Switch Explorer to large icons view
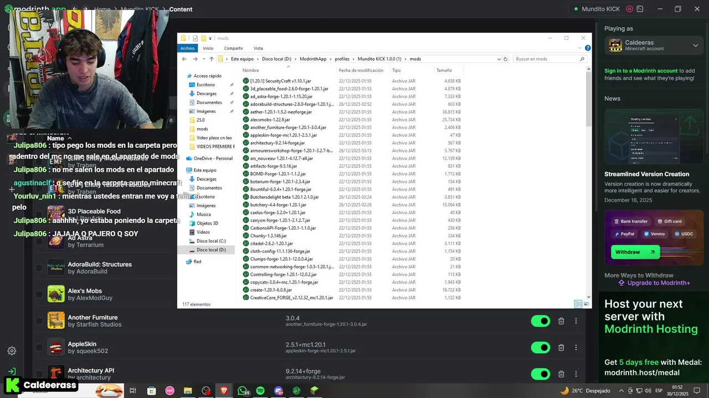Image resolution: width=709 pixels, height=398 pixels. click(x=587, y=304)
